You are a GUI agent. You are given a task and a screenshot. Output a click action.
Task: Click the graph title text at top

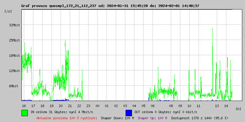[110, 6]
